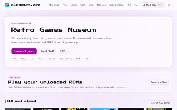Click the Quick play search magnifier icon
This screenshot has height=110, width=177.
(144, 5)
